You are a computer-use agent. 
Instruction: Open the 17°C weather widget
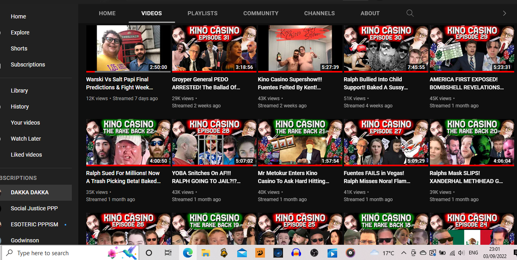tap(382, 253)
